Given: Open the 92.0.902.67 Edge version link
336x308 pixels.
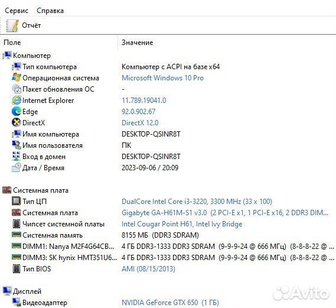Looking at the screenshot, I should pyautogui.click(x=138, y=112).
